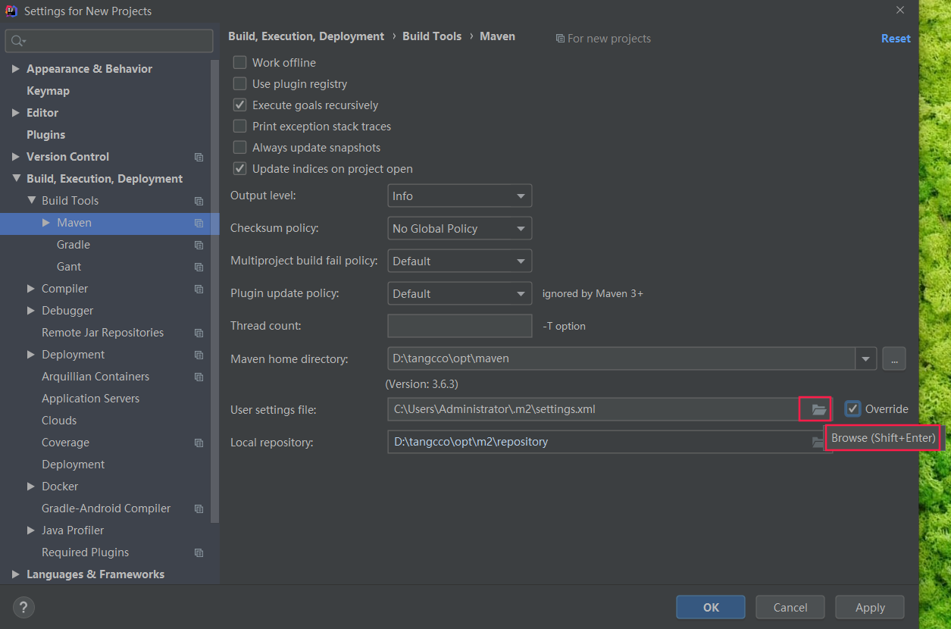Enable Print exception stack traces
The width and height of the screenshot is (951, 629).
[239, 126]
